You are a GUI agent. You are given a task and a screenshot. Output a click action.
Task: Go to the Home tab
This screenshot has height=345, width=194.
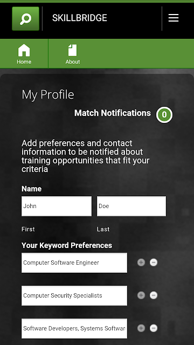[x=24, y=54]
